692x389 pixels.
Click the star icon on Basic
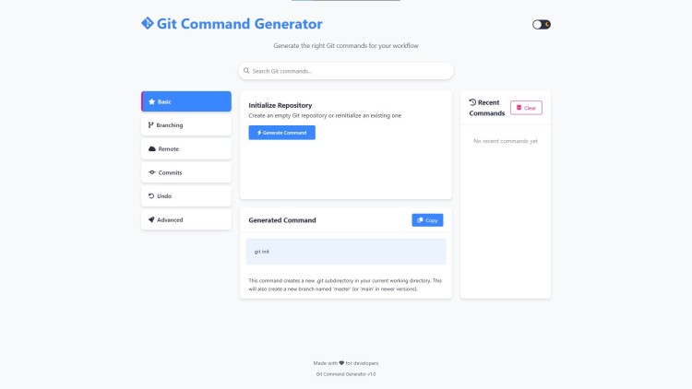click(x=152, y=101)
